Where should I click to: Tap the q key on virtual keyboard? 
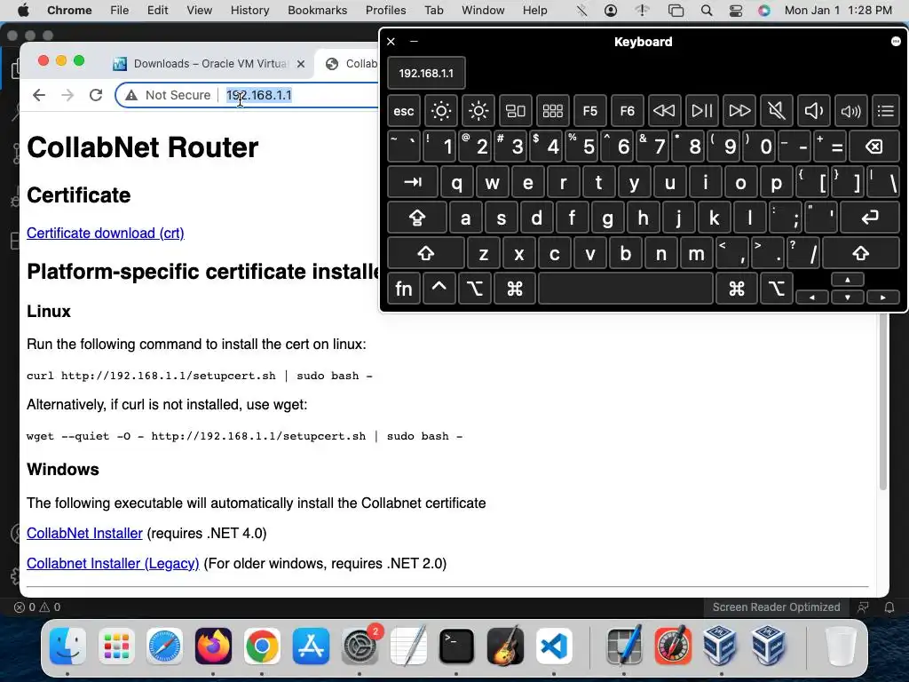pos(457,182)
